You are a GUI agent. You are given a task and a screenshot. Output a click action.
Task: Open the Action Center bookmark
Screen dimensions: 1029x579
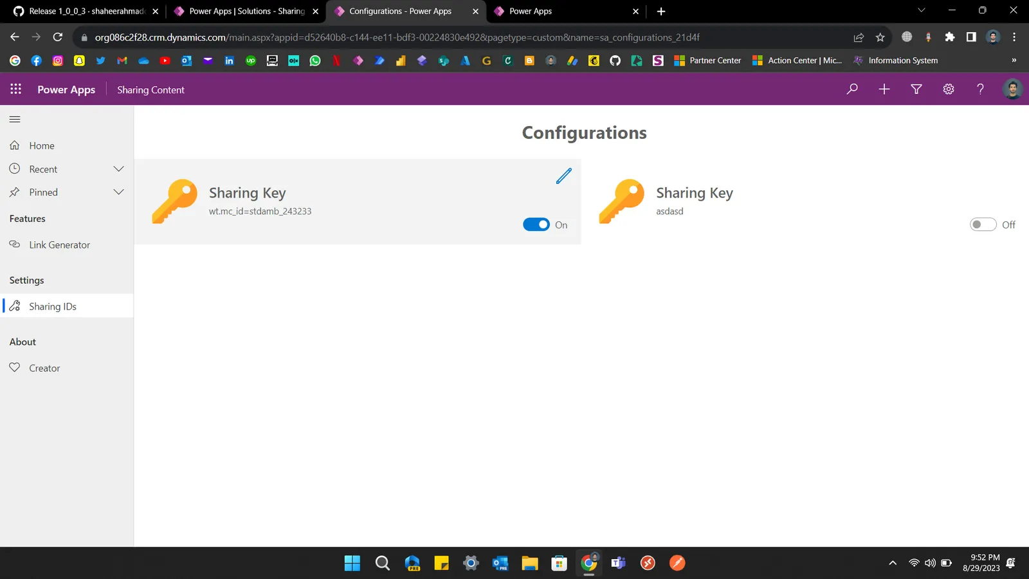(x=797, y=60)
